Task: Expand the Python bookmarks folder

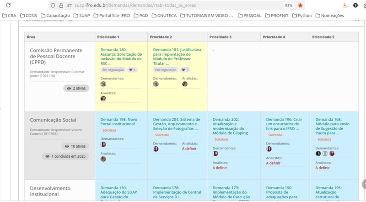Action: point(301,16)
